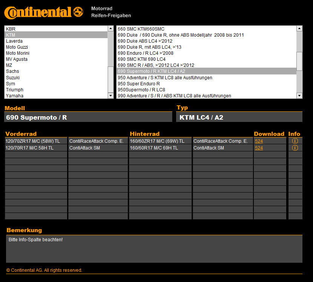Click model list scroll-up arrow
This screenshot has width=313, height=282.
tap(299, 28)
